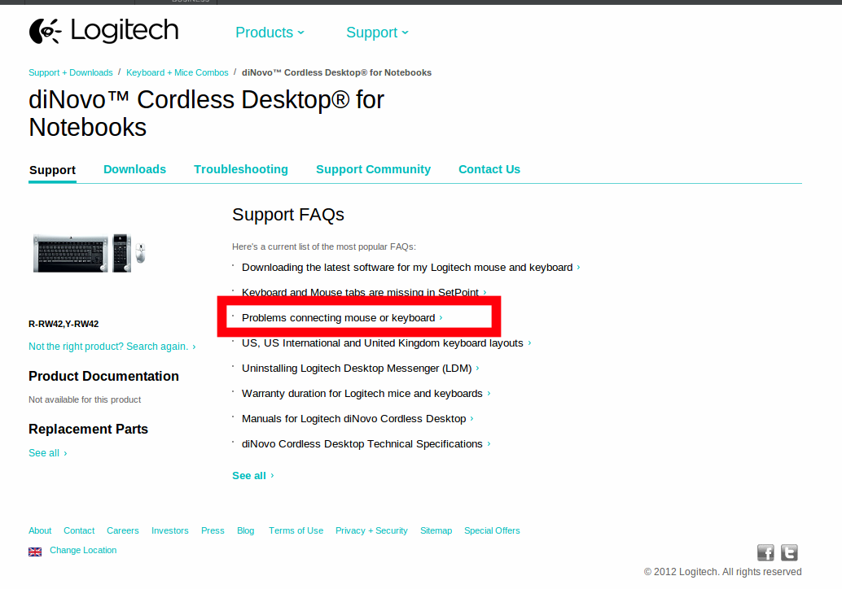Screen dimensions: 842x589
Task: Open the Special Offers footer link
Action: [492, 530]
